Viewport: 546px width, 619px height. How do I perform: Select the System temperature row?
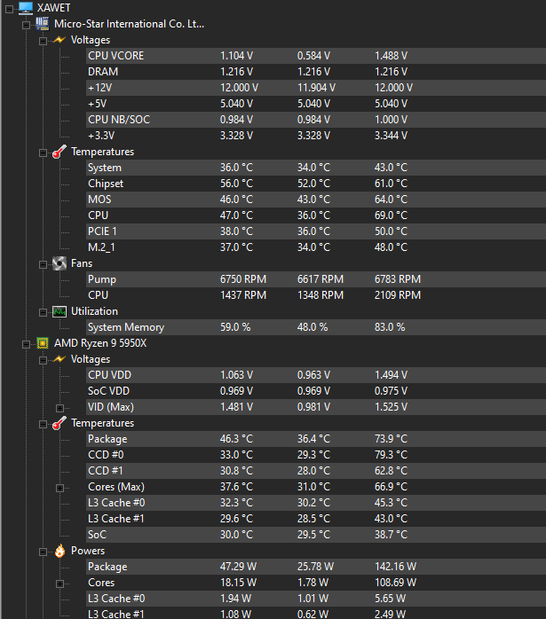316,168
